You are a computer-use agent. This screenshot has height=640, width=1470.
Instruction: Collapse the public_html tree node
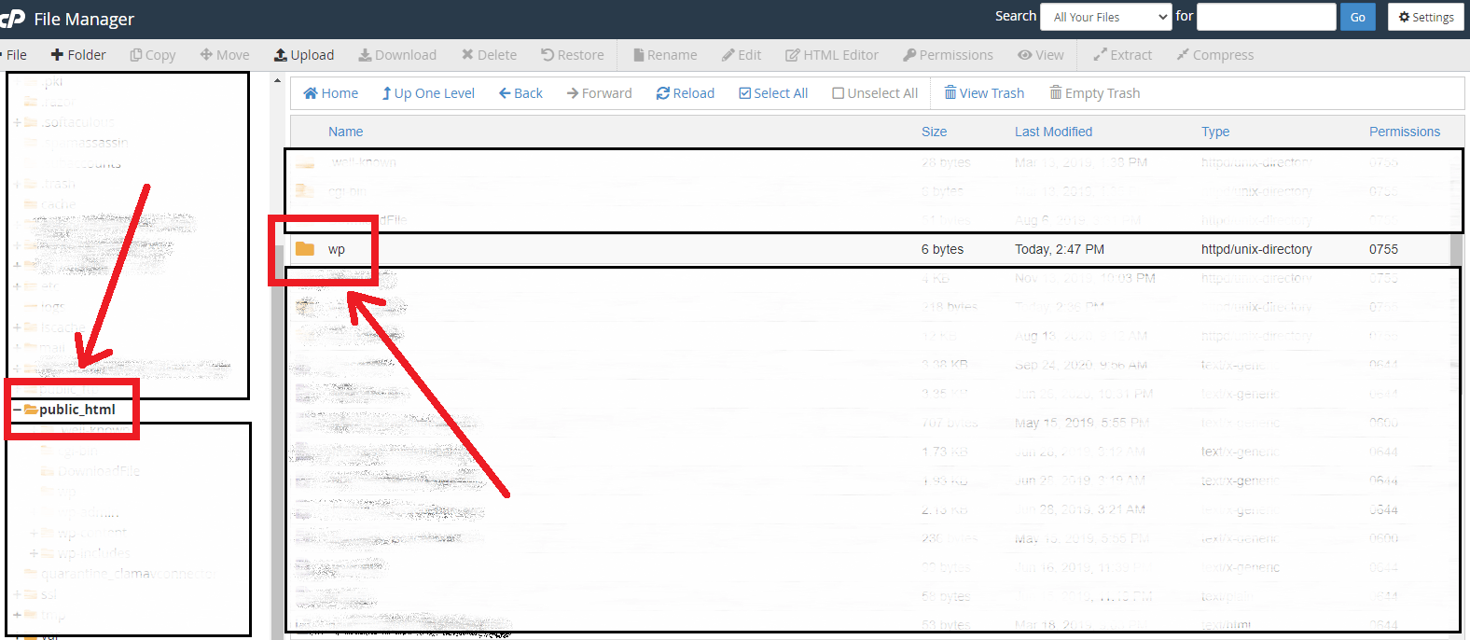[17, 410]
